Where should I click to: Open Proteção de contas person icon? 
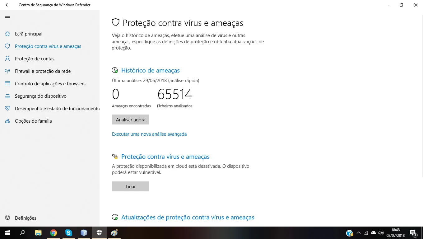click(x=7, y=59)
